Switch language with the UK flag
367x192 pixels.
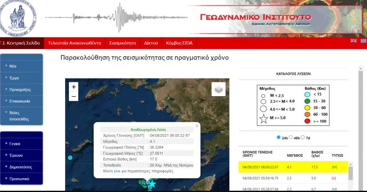[x=354, y=41]
